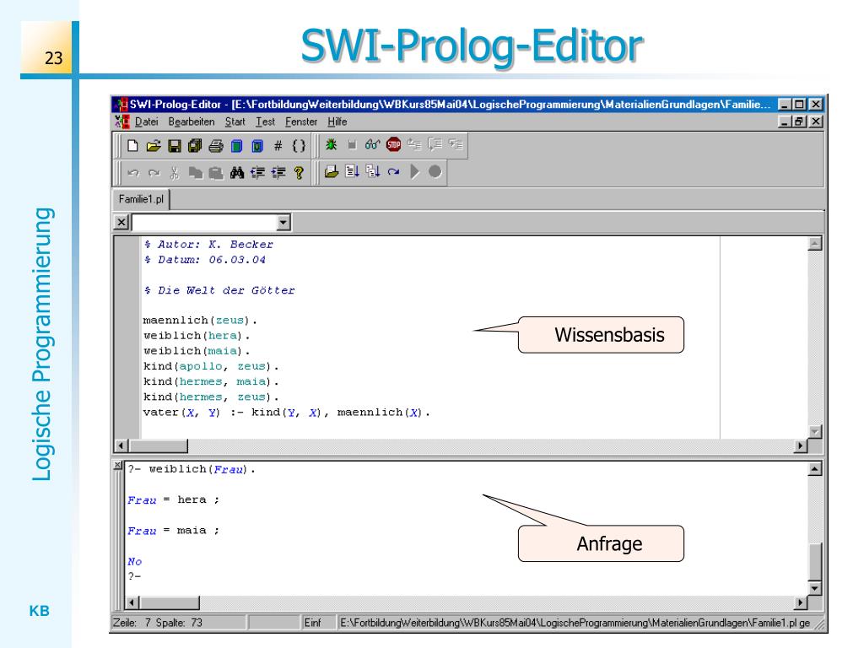Click the unindent lines icon
Screen dimensions: 864x648
pos(257,173)
